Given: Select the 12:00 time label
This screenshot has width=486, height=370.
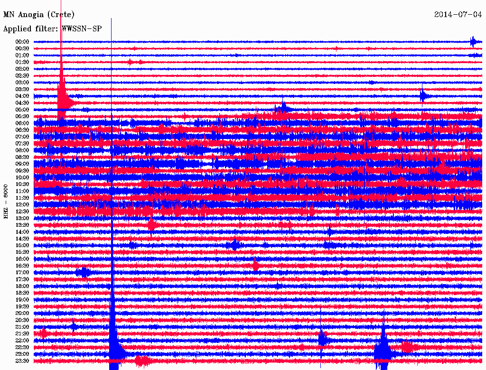Looking at the screenshot, I should pos(22,204).
